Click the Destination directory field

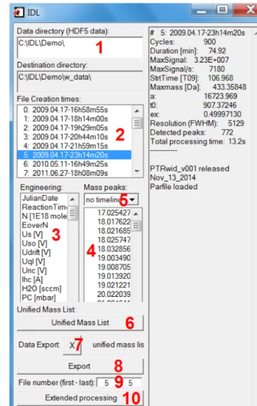coord(80,81)
